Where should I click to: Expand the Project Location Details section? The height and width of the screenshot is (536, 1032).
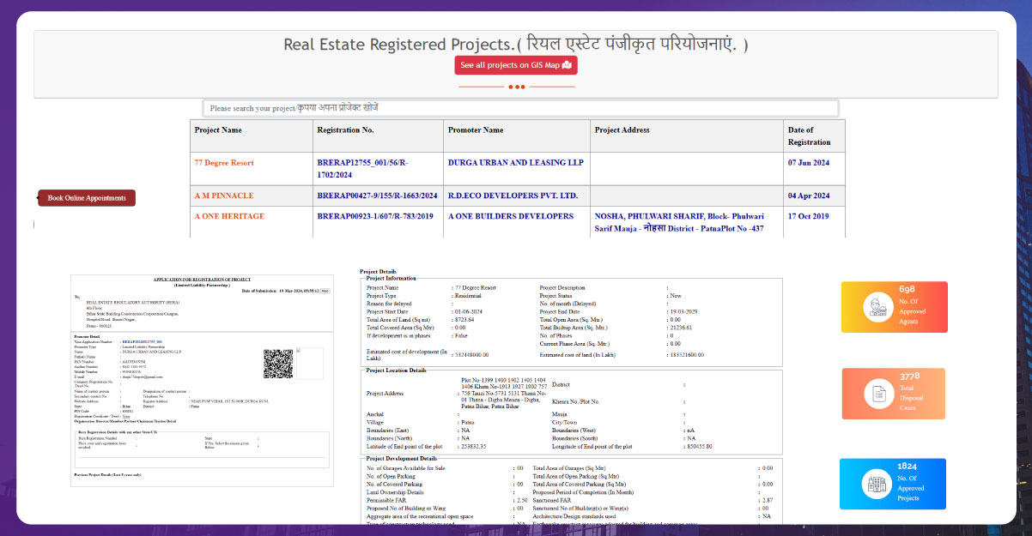pyautogui.click(x=404, y=371)
